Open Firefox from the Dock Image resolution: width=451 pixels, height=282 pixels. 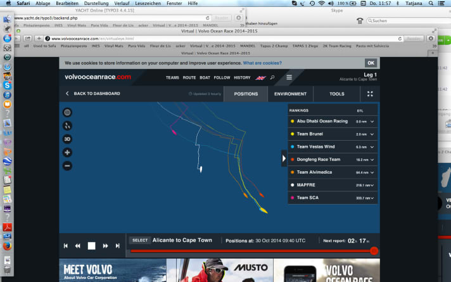click(x=7, y=246)
